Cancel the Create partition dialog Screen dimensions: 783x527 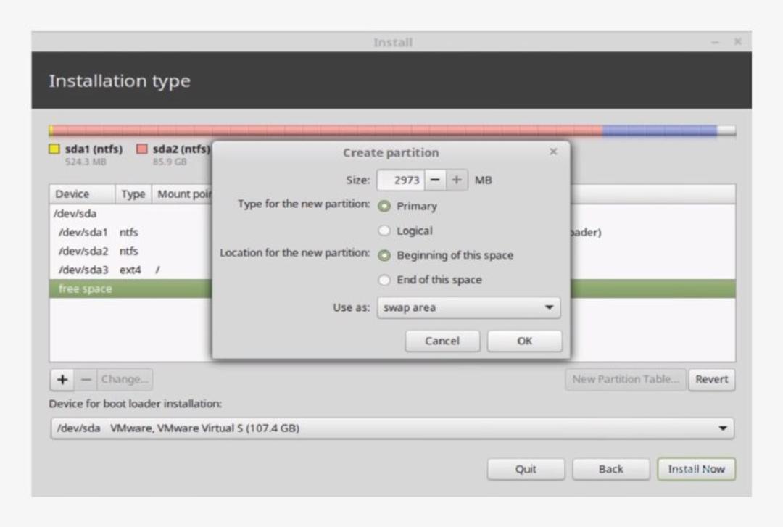(x=442, y=341)
